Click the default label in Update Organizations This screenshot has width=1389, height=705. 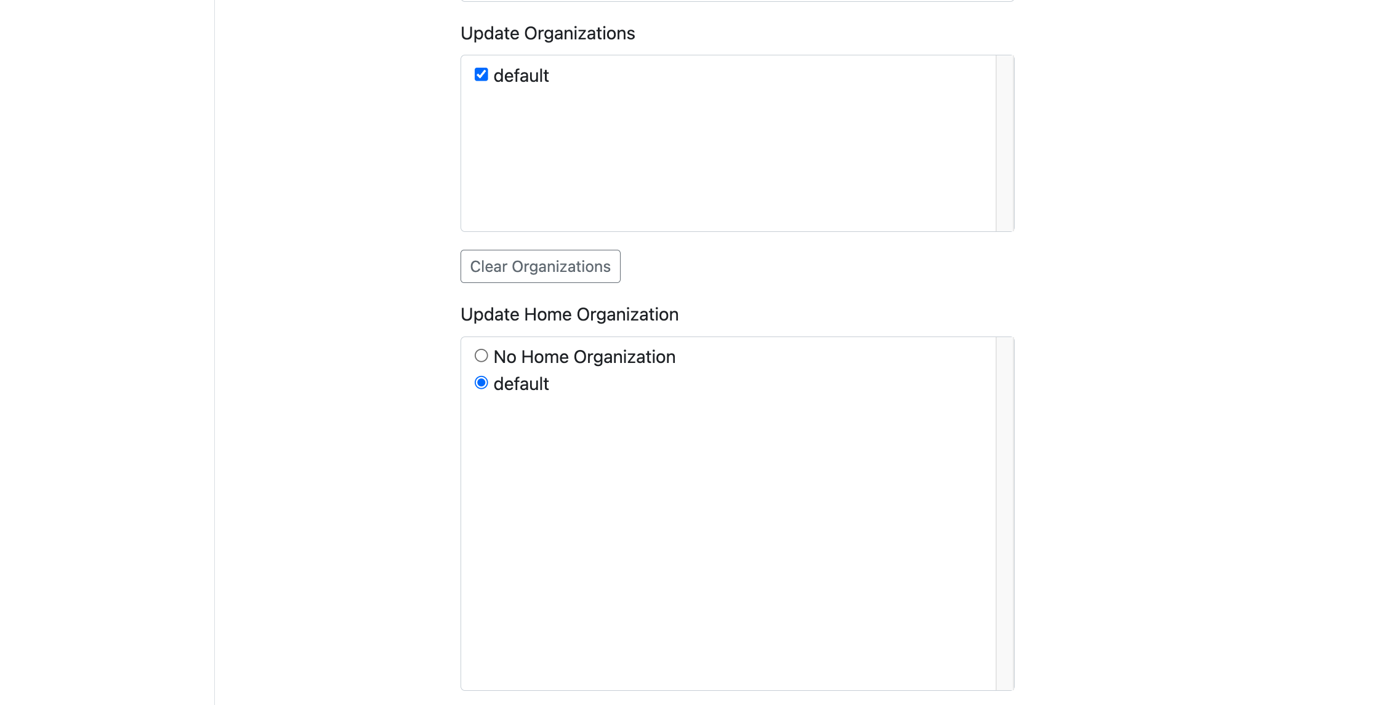point(521,76)
